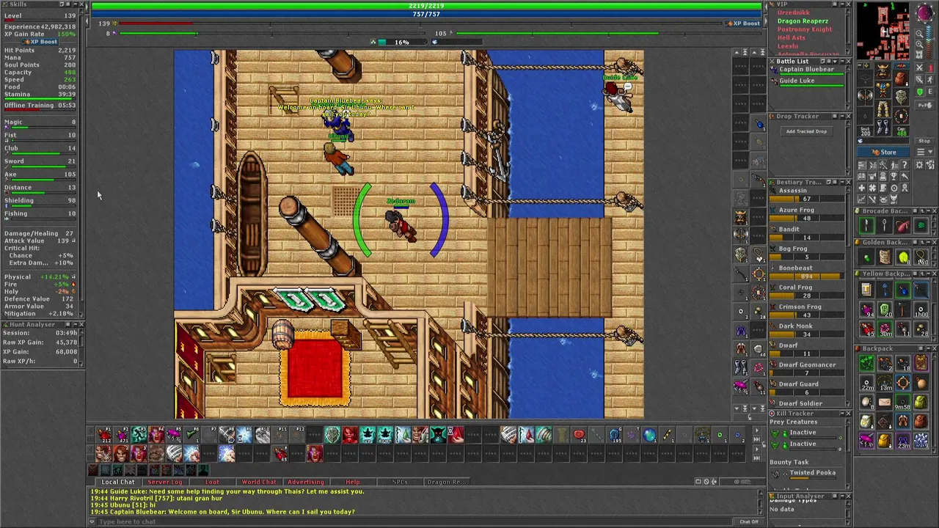Click Add Tracked Drop button
This screenshot has width=939, height=528.
click(807, 131)
